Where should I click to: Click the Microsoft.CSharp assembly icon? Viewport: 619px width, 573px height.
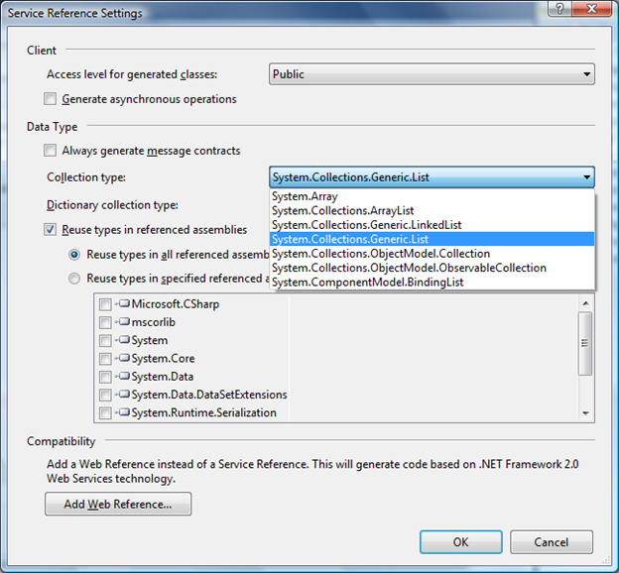pos(123,304)
